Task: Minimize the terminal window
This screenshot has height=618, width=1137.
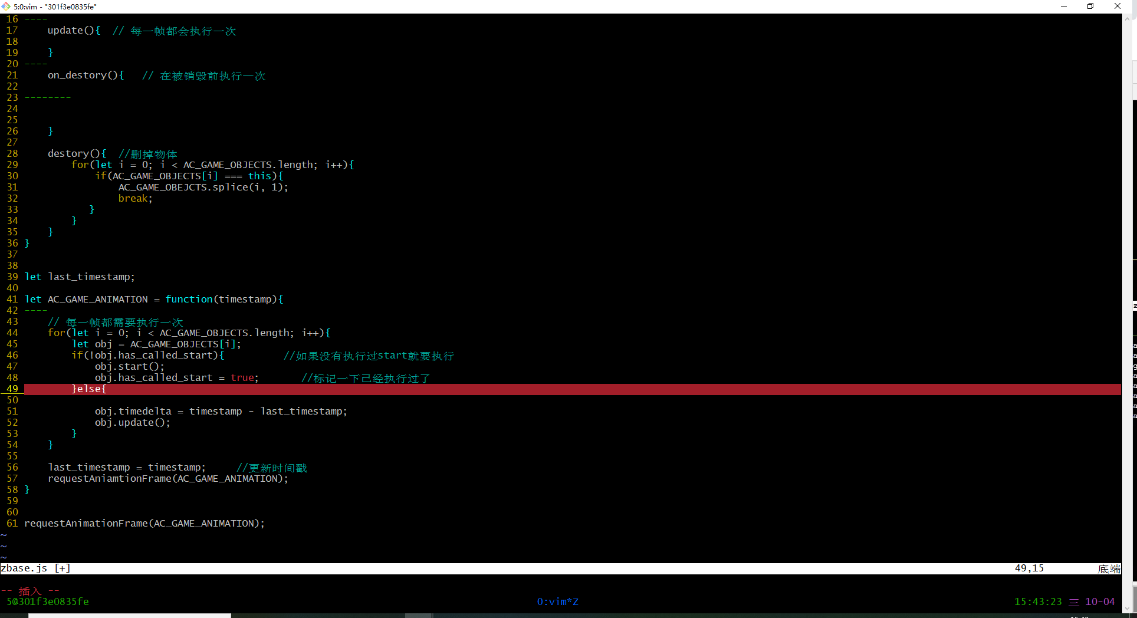Action: (x=1064, y=6)
